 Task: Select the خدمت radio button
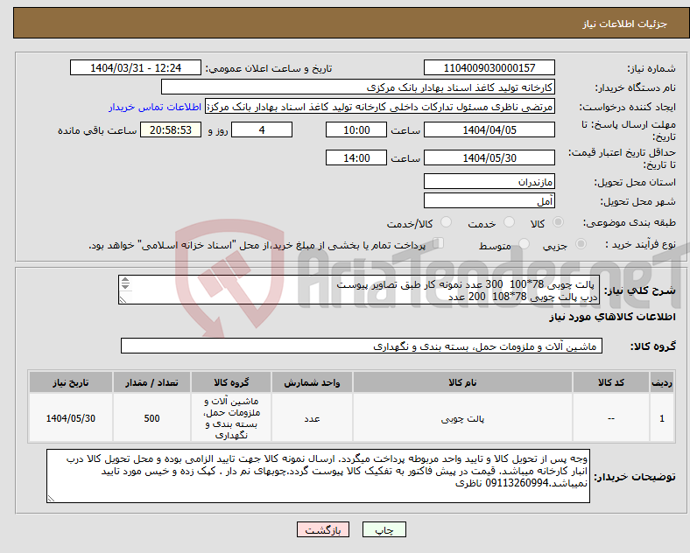click(x=509, y=222)
